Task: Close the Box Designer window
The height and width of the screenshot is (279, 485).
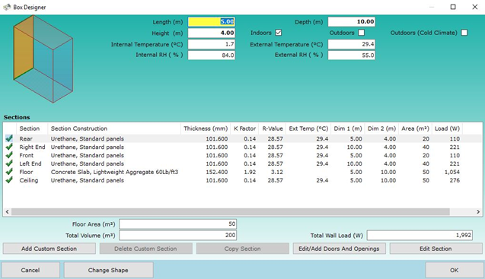Action: [475, 7]
